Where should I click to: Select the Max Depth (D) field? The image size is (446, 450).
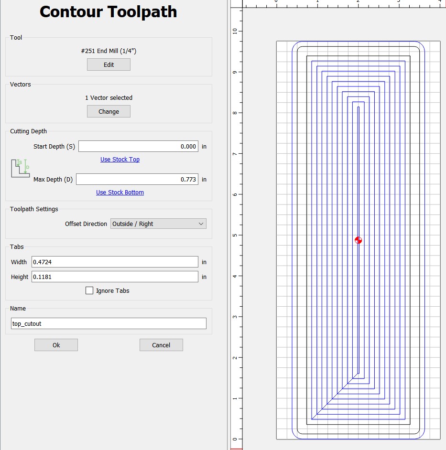click(x=137, y=179)
